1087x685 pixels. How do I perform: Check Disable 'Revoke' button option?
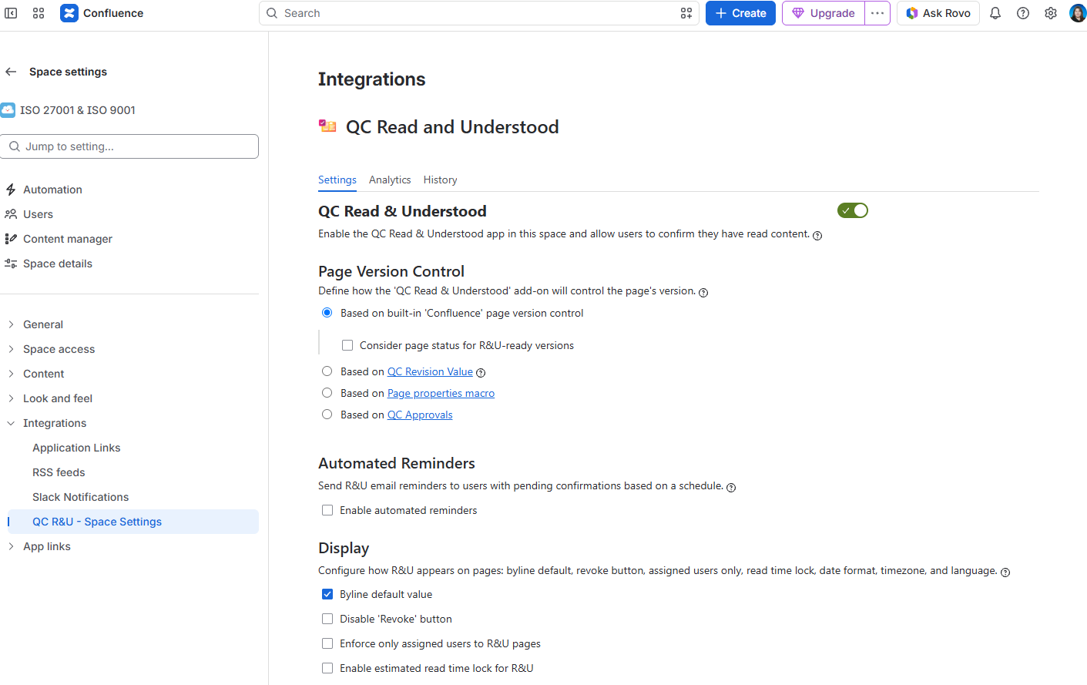[327, 619]
